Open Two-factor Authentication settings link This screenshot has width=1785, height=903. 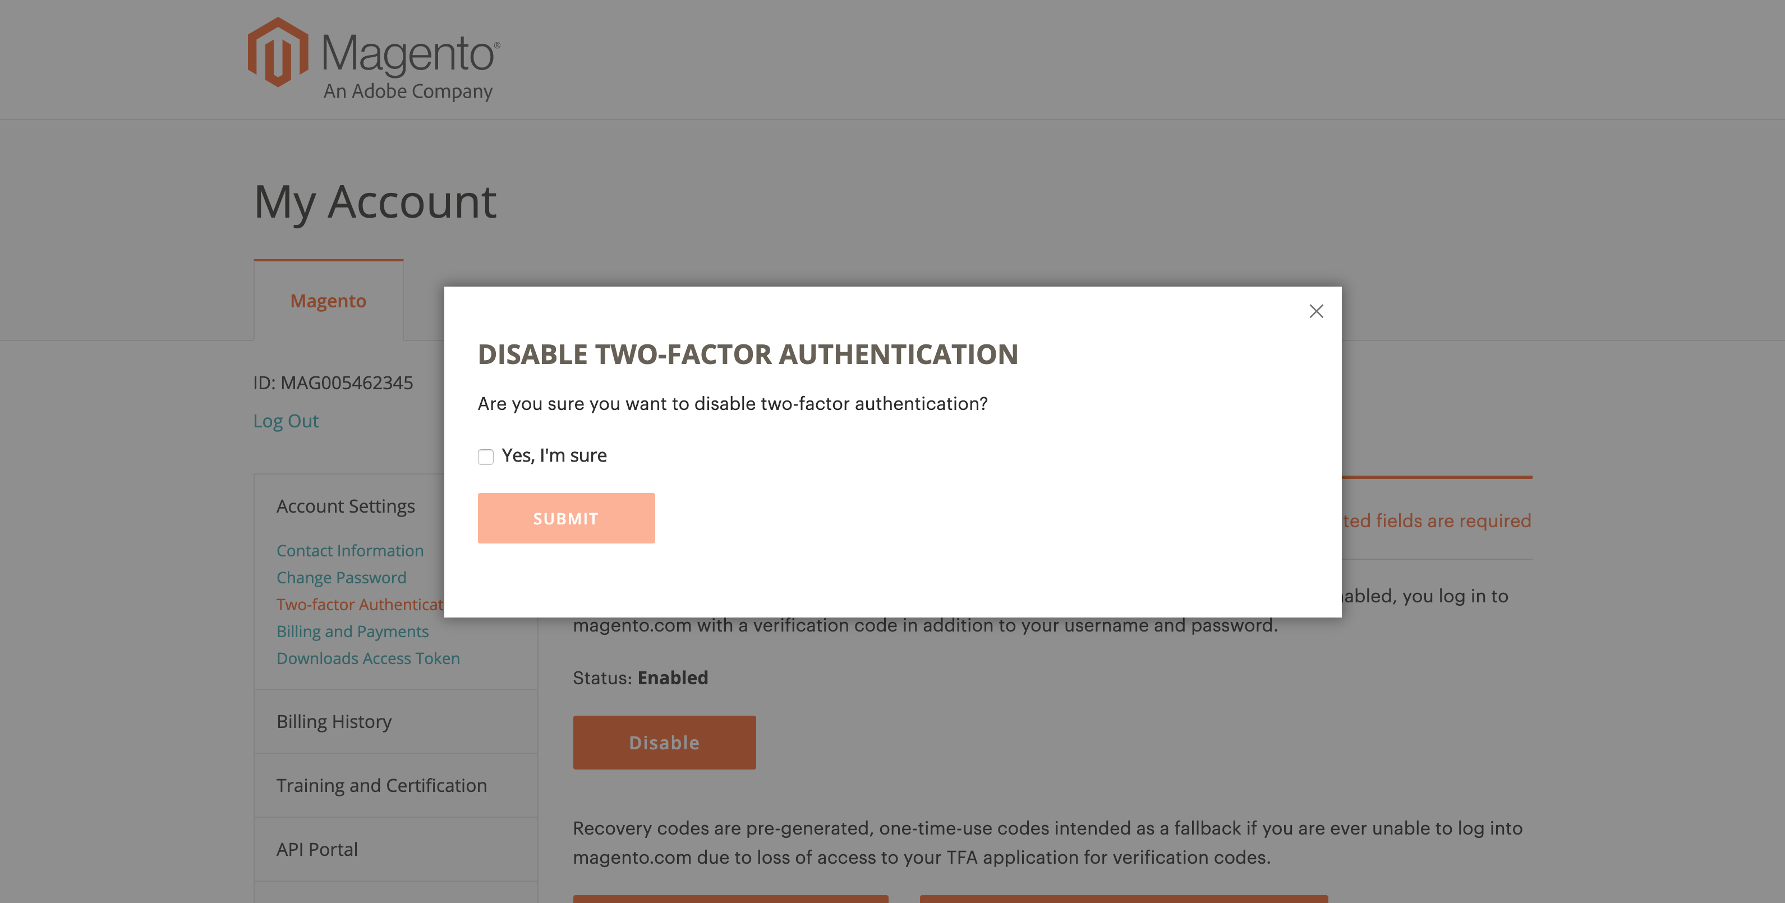[x=360, y=604]
